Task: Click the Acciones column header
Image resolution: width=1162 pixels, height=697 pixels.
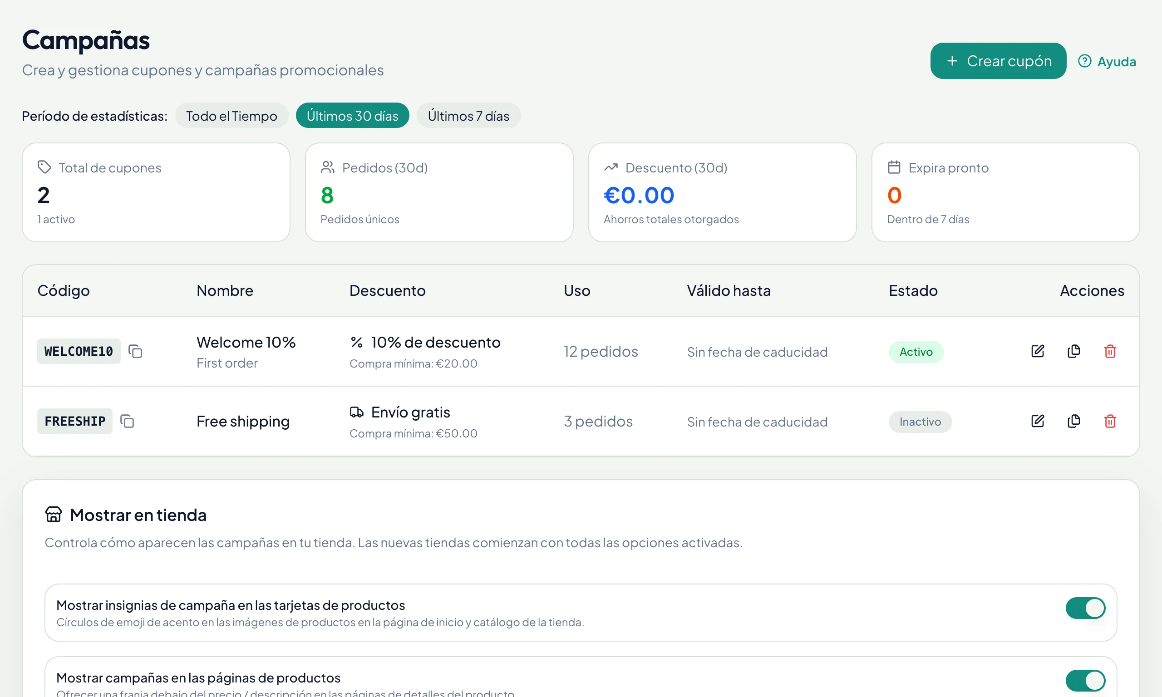Action: [1092, 291]
